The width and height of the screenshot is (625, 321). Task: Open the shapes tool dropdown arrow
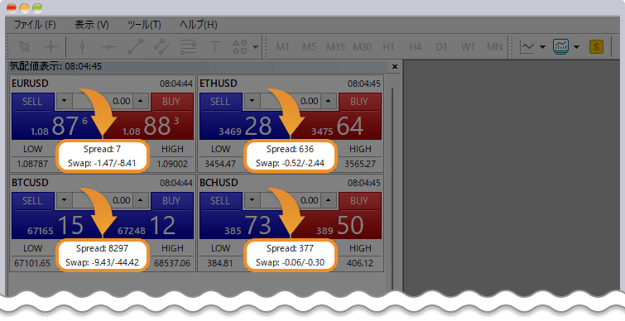pyautogui.click(x=255, y=47)
